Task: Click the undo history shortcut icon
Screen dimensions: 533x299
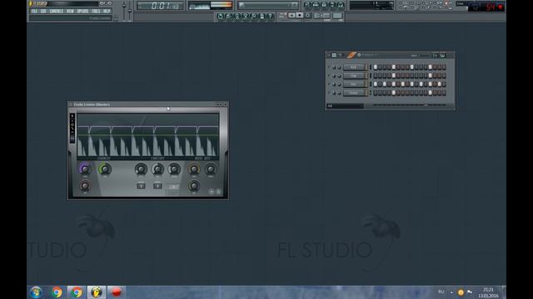Action: (x=220, y=16)
